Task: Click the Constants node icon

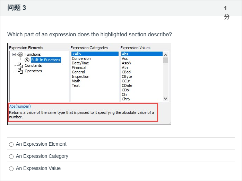Action: pos(20,65)
